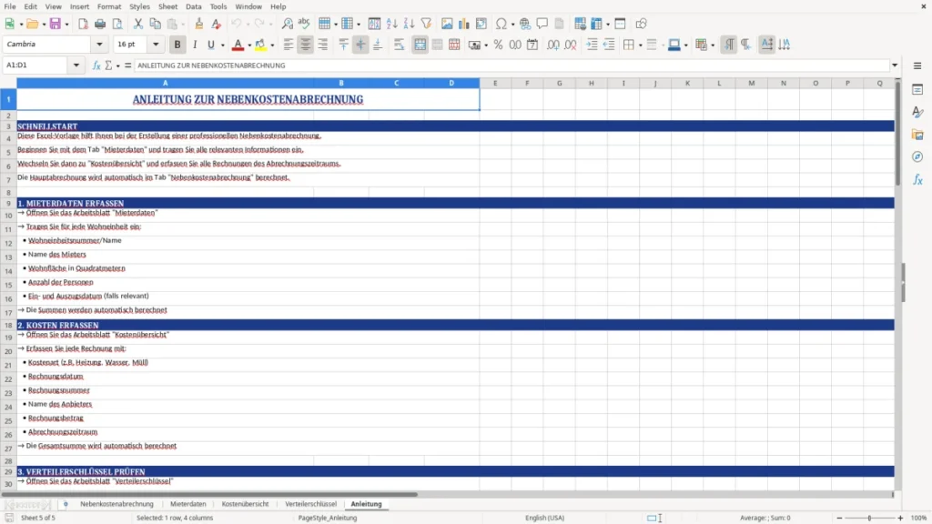Apply AutoFilter funnel icon

(426, 24)
